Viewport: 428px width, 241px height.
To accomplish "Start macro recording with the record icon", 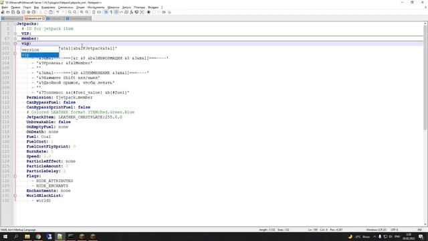I will coord(148,12).
